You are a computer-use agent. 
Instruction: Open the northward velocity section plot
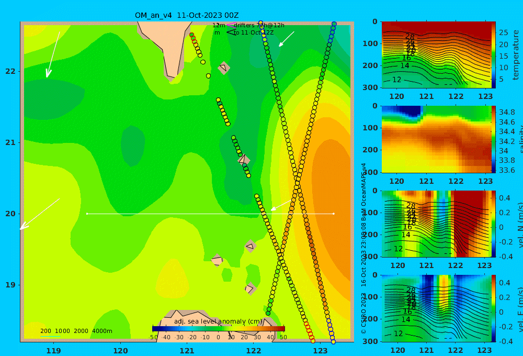(436, 224)
